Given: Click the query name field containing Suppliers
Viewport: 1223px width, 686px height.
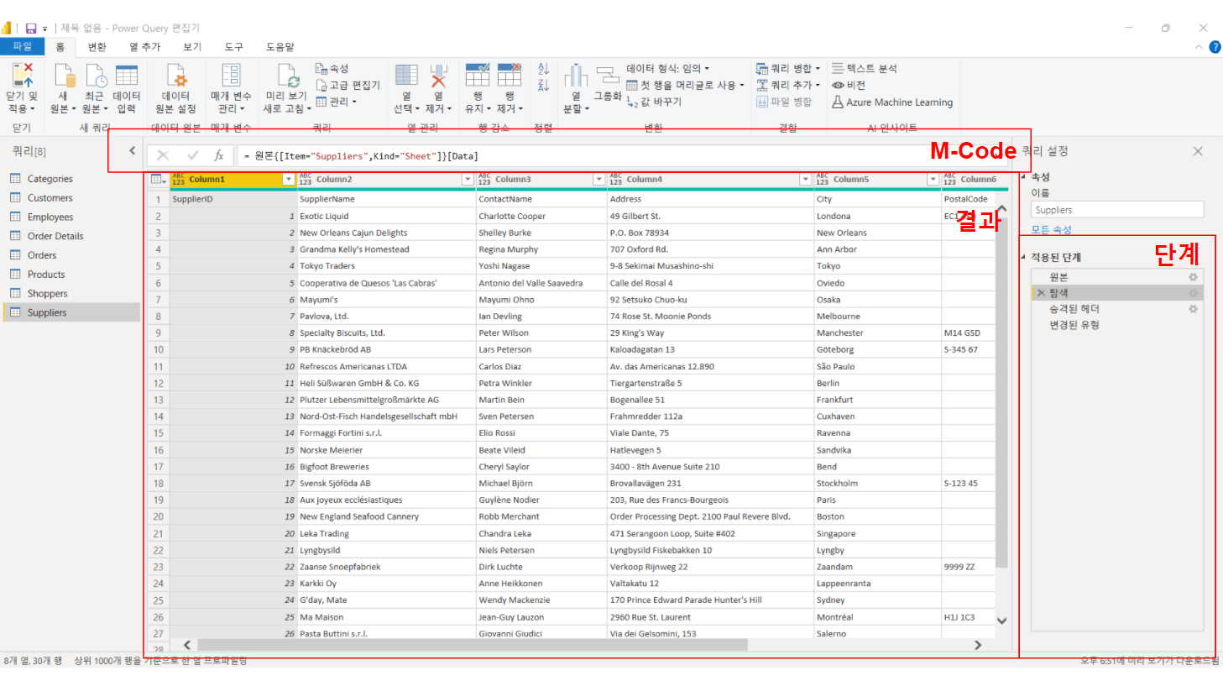Looking at the screenshot, I should pos(1117,210).
